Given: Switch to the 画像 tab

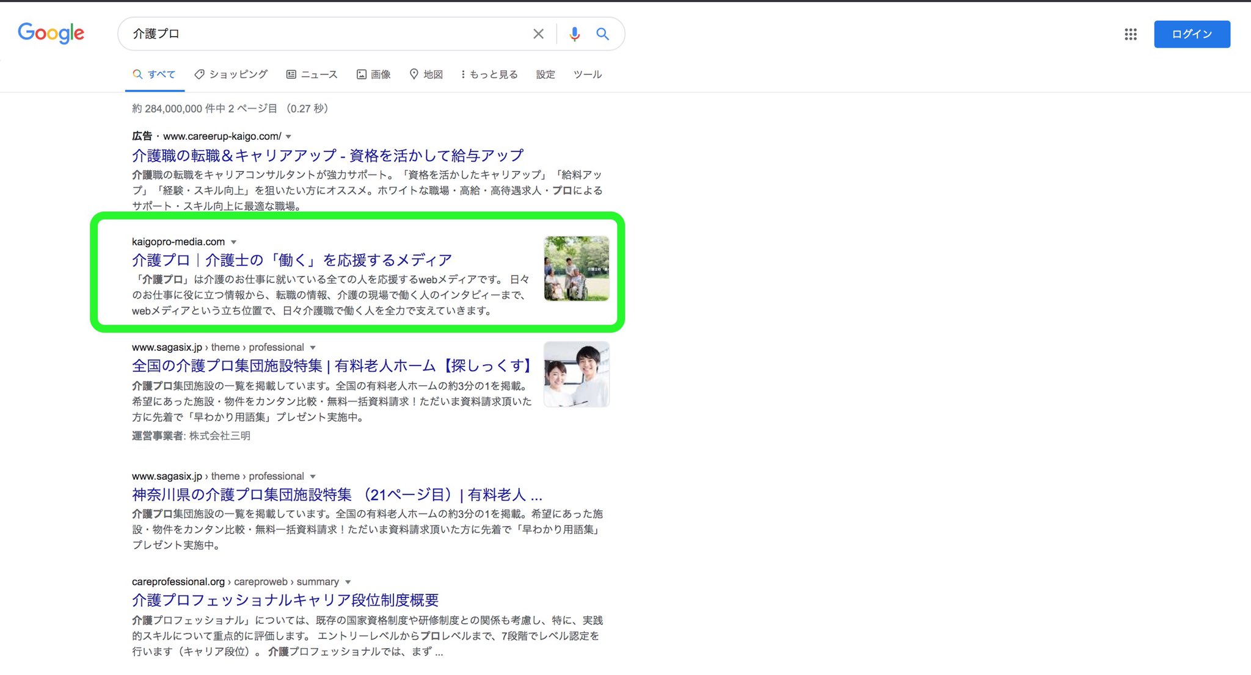Looking at the screenshot, I should 373,74.
